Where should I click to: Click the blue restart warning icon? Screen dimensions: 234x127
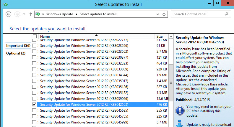[x=180, y=111]
